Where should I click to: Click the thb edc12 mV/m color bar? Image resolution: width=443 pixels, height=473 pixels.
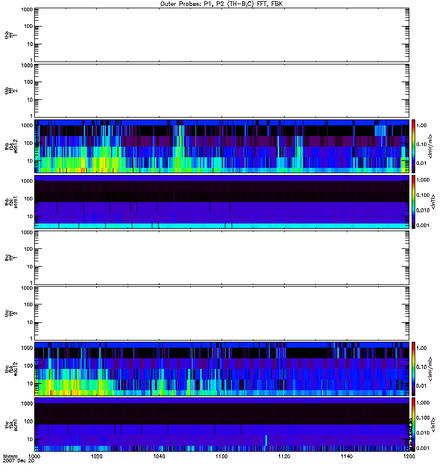[x=413, y=146]
